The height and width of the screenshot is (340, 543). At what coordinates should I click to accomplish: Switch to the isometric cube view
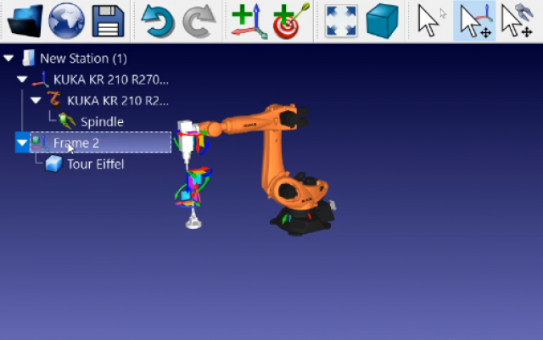point(383,21)
